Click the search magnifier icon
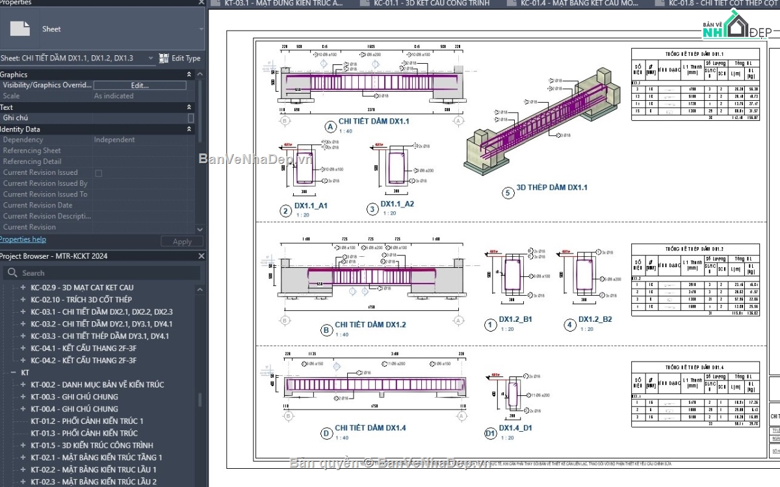The image size is (780, 487). tap(12, 273)
